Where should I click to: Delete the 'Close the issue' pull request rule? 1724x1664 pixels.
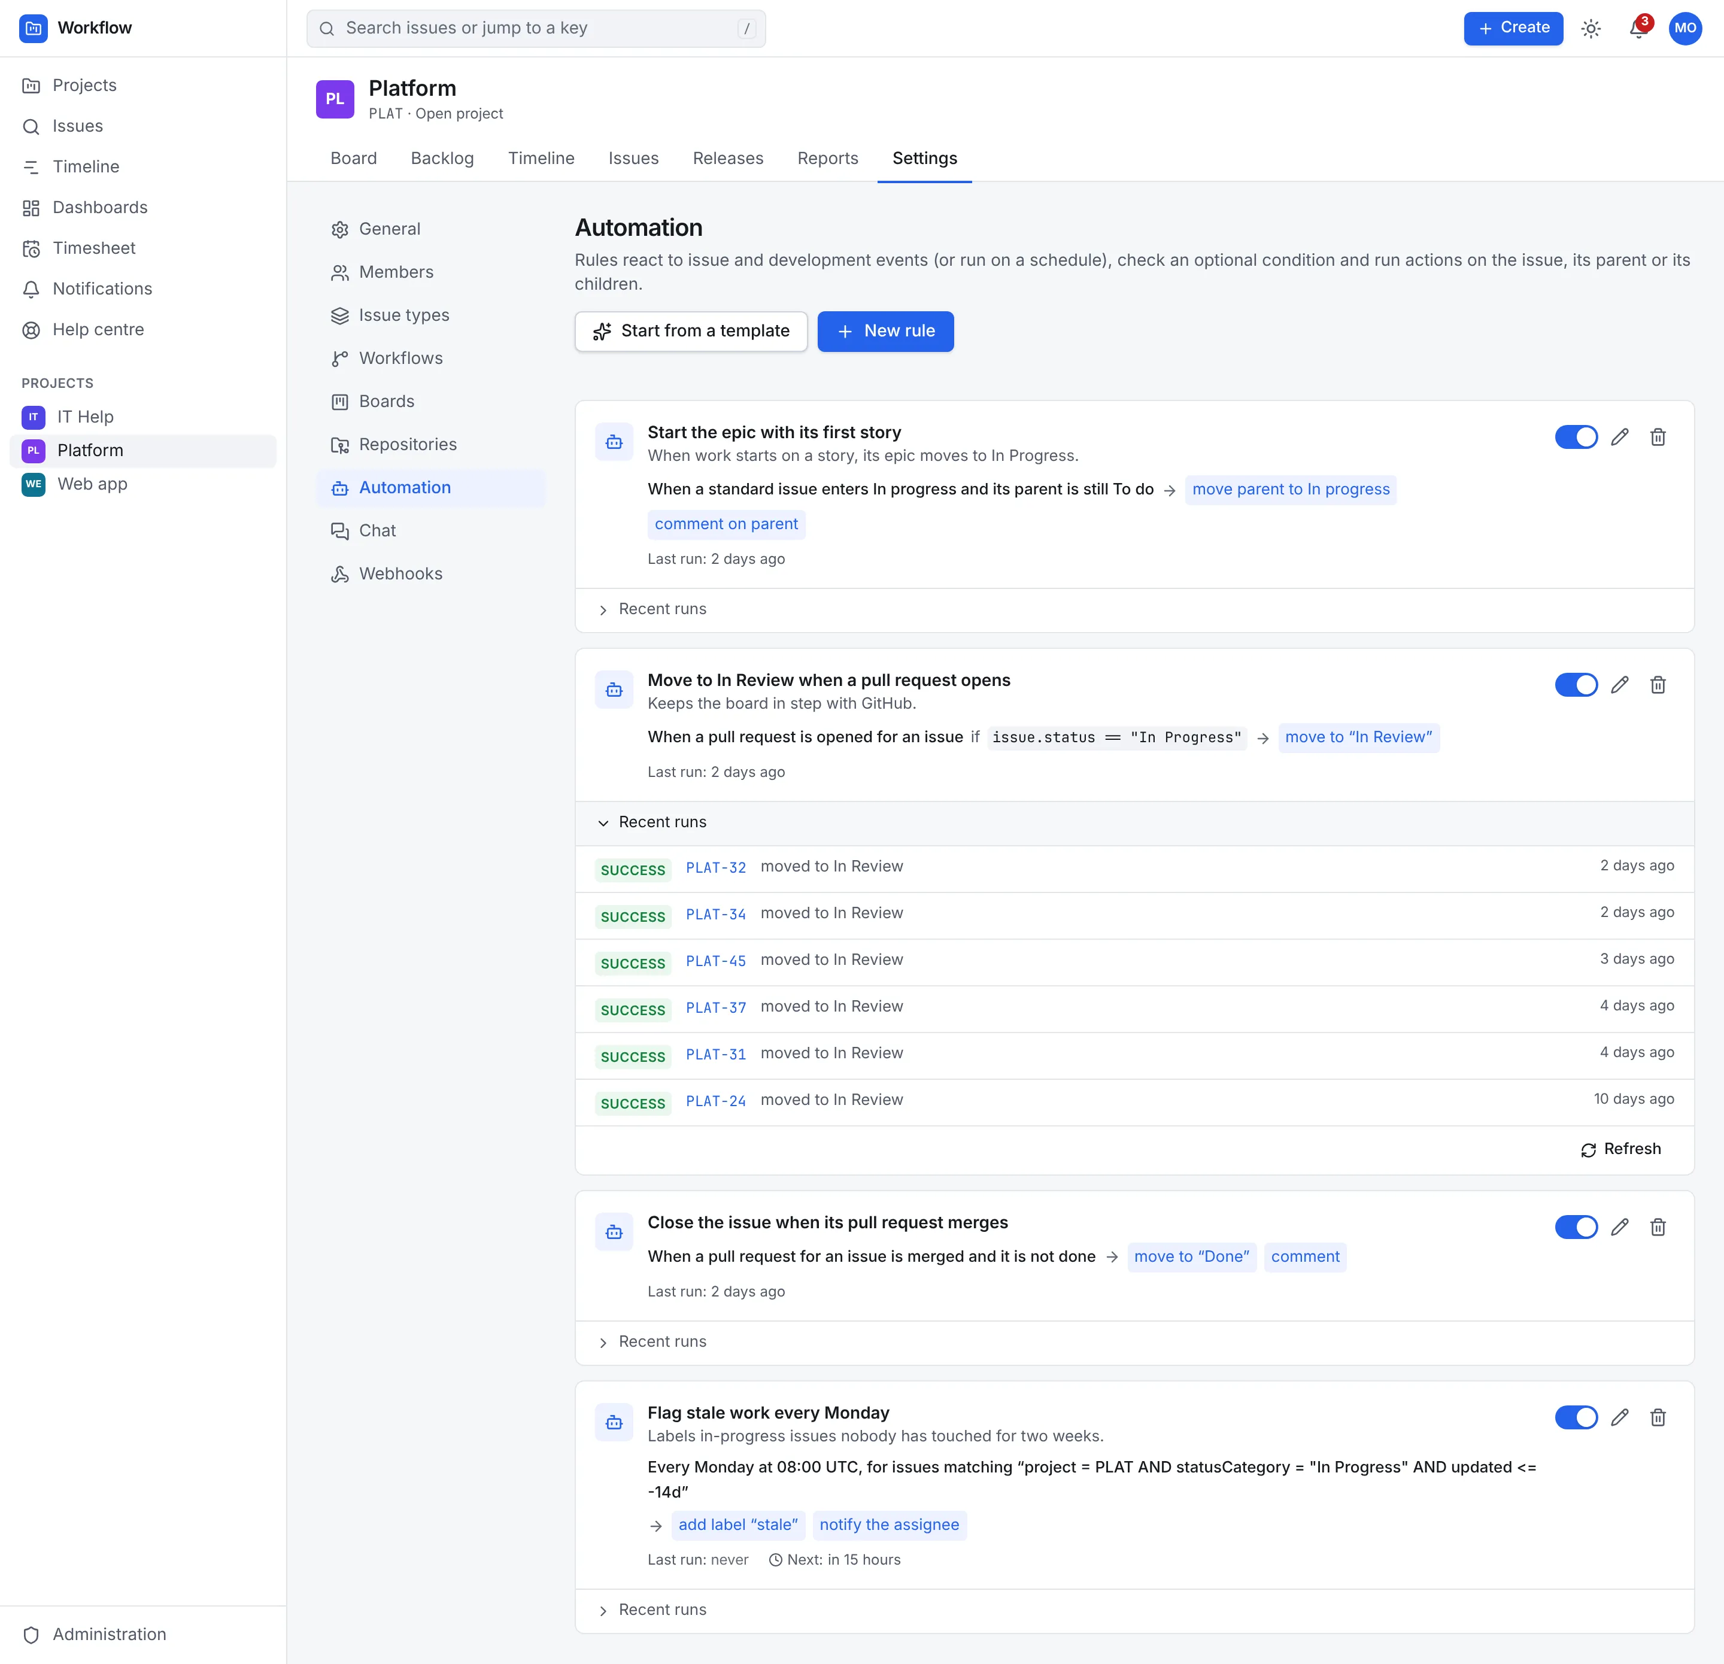coord(1657,1227)
